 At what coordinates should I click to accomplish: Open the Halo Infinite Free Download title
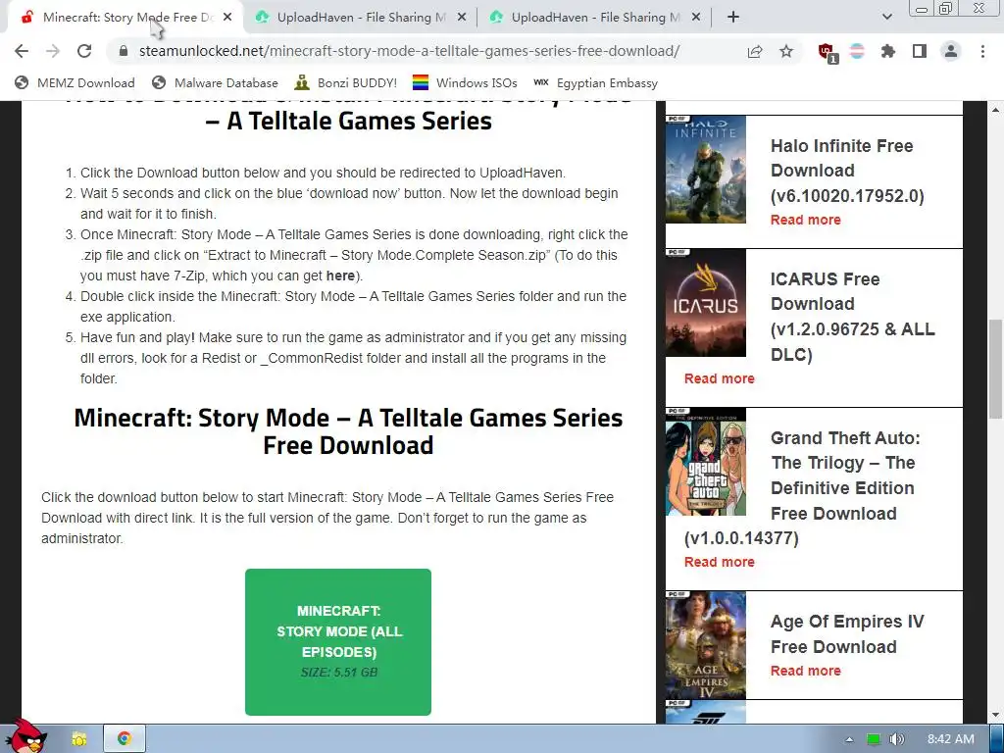[847, 171]
